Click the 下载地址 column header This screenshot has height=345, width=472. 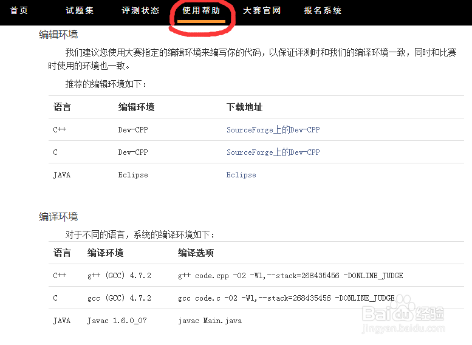(x=244, y=107)
